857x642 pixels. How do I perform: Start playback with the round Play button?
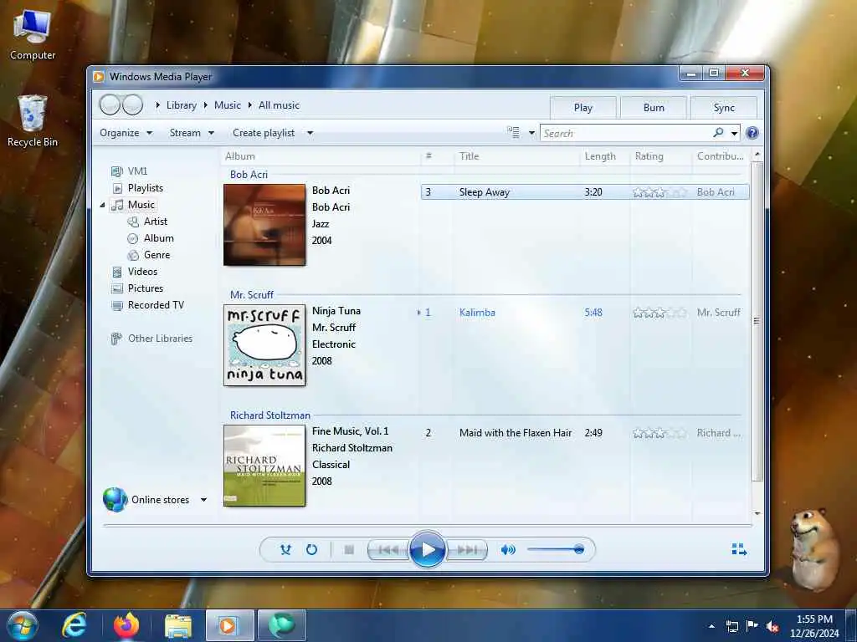(x=427, y=549)
